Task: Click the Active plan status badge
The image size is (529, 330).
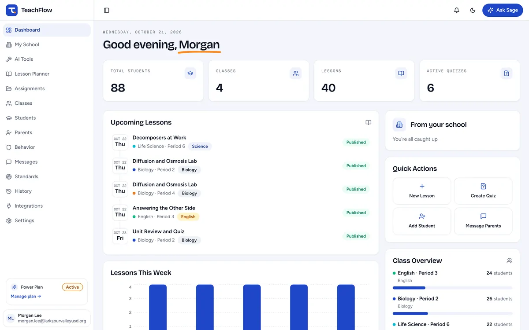Action: coord(72,287)
